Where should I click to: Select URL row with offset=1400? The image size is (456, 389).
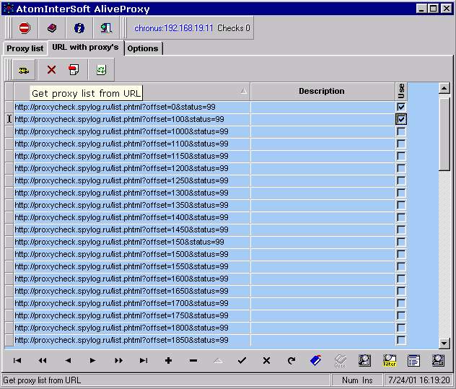coord(132,217)
